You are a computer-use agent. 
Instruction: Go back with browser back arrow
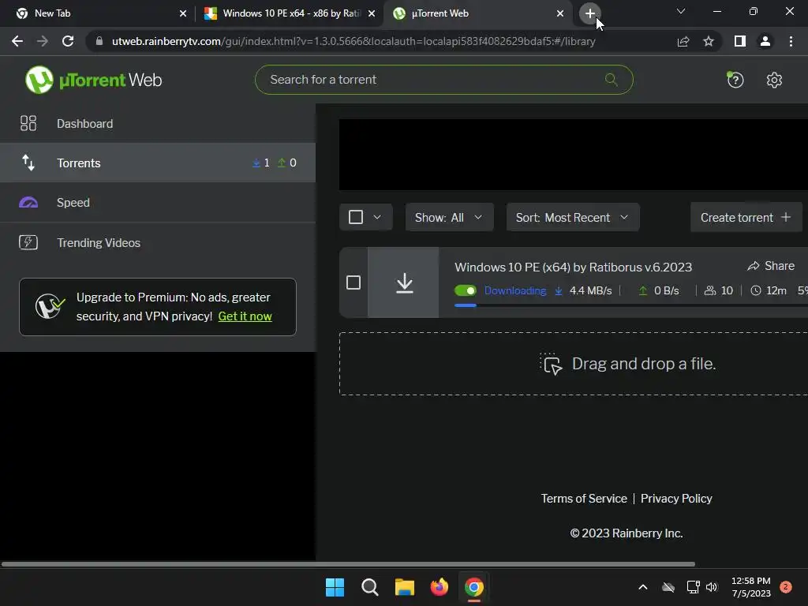(x=17, y=41)
